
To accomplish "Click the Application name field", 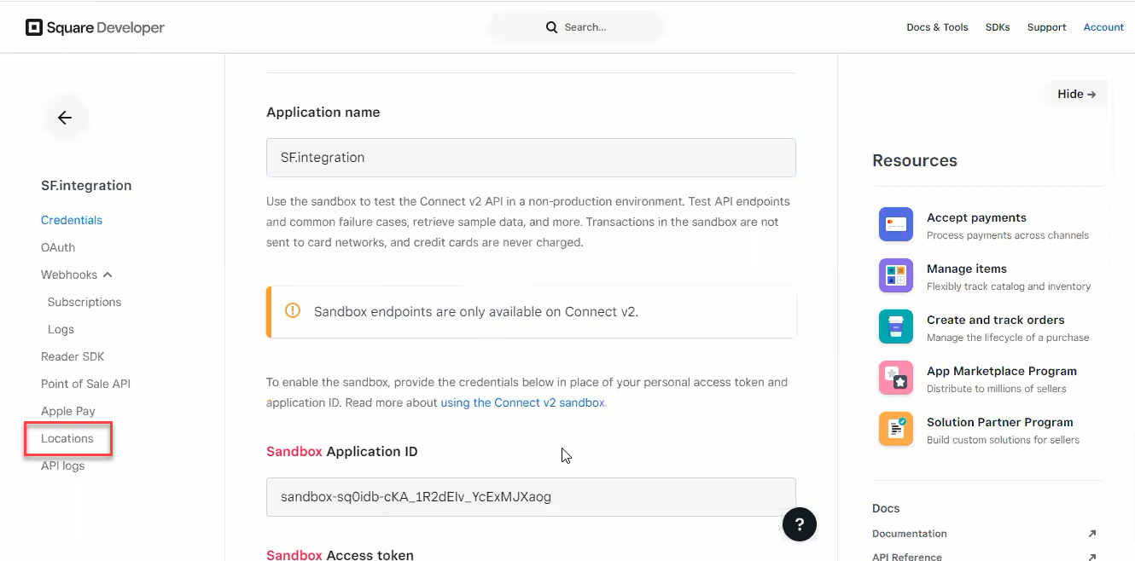I will point(531,158).
